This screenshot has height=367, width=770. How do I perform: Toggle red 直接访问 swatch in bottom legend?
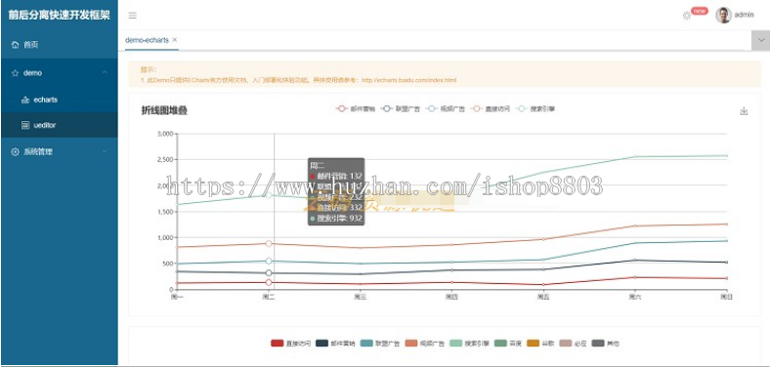coord(278,344)
